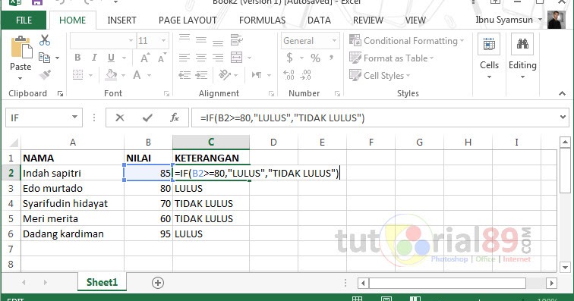Screen dimensions: 574x301
Task: Click the Decrease Font Size icon
Action: click(161, 58)
